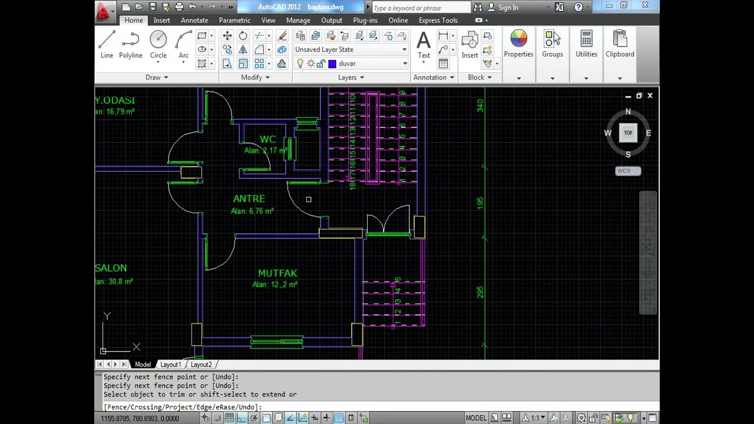Select the Stretch tool icon
Screen dimensions: 754x424
click(227, 64)
